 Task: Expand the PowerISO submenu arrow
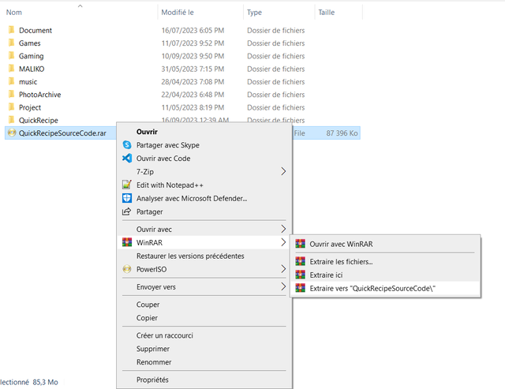pyautogui.click(x=283, y=269)
